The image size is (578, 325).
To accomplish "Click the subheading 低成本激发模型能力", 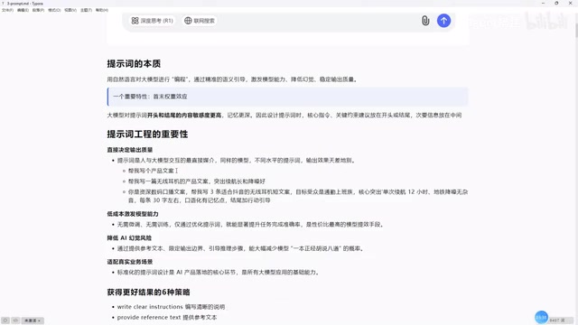I will click(x=133, y=214).
